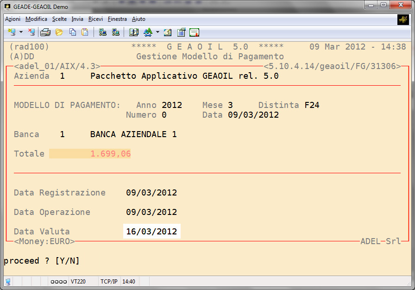This screenshot has width=415, height=290.
Task: Open the Modifica menu
Action: pyautogui.click(x=36, y=19)
